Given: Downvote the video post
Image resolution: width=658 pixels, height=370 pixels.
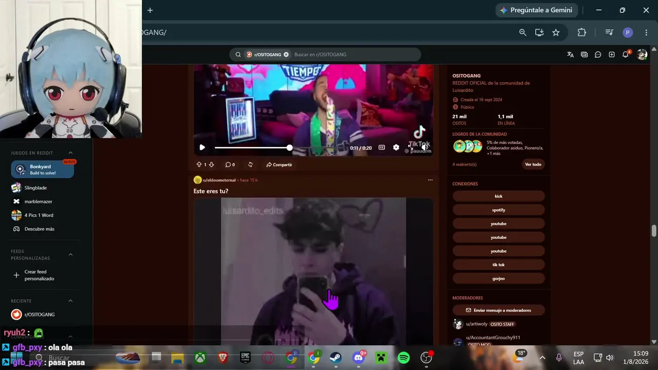Looking at the screenshot, I should click(211, 164).
